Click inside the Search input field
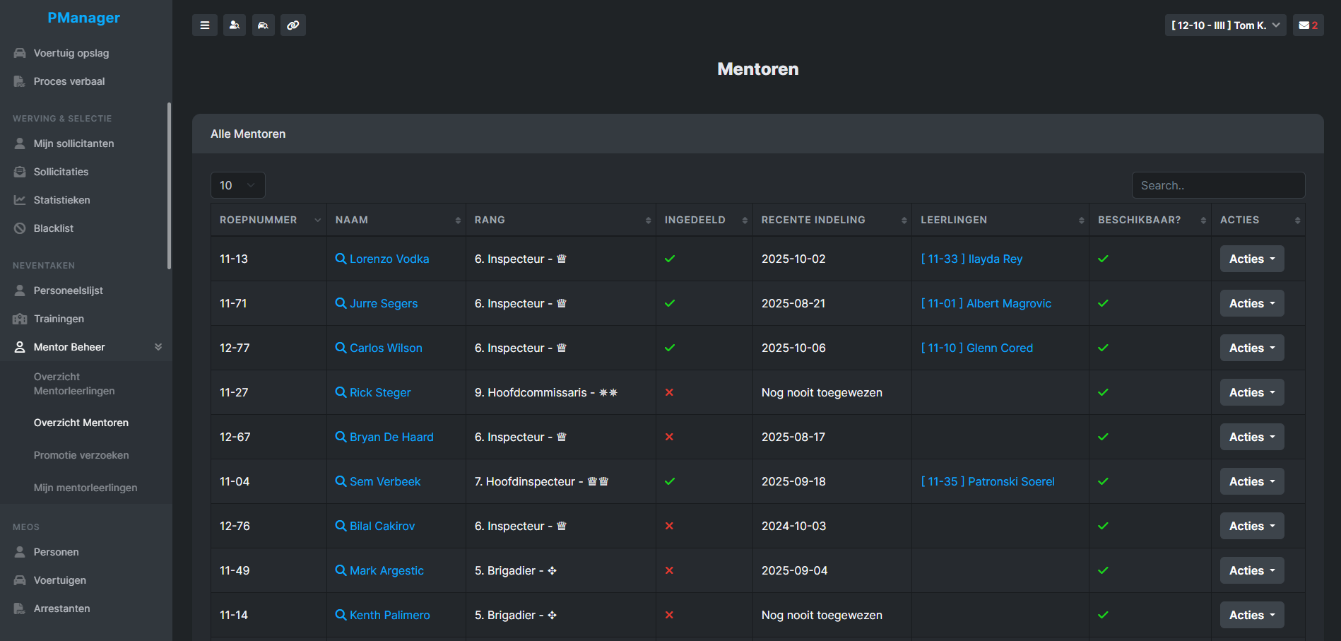The height and width of the screenshot is (641, 1341). [1218, 184]
